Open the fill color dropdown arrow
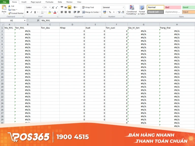 (52, 12)
